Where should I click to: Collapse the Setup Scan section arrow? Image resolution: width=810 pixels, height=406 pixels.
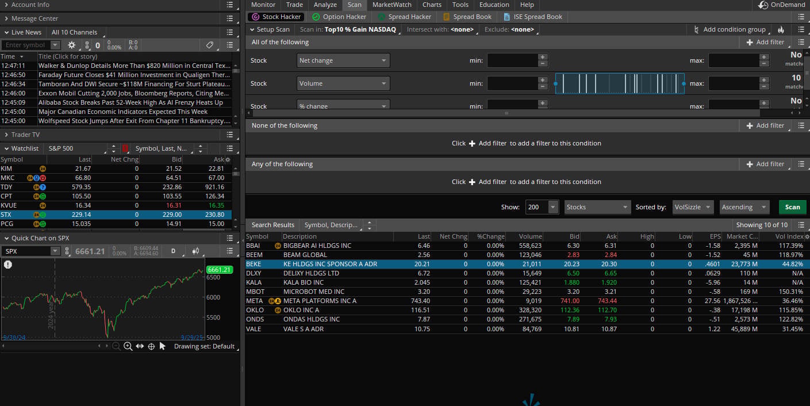point(252,29)
